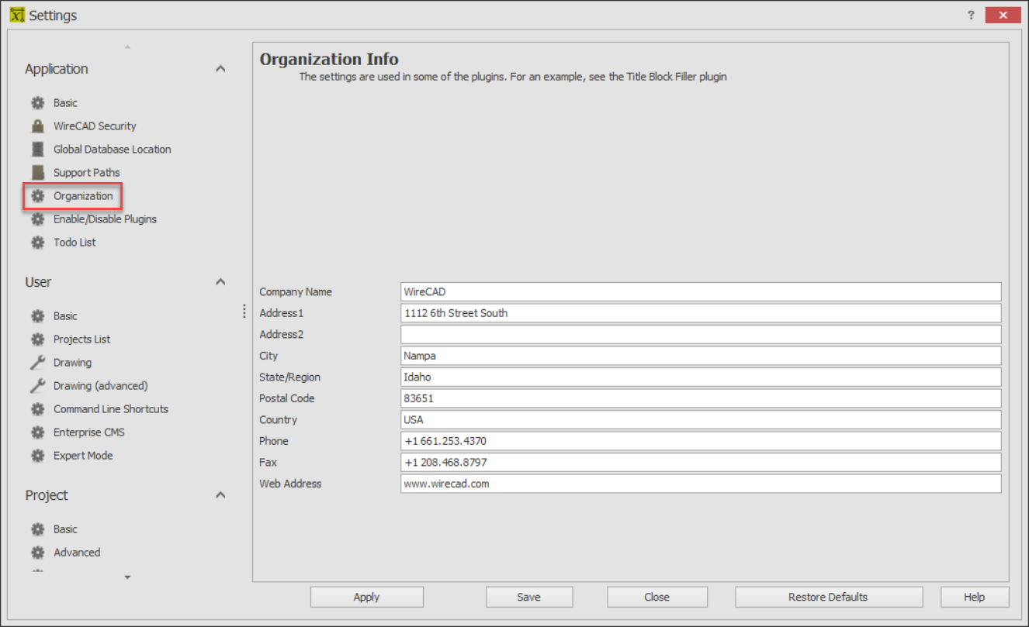Click the Postal Code field

(701, 398)
